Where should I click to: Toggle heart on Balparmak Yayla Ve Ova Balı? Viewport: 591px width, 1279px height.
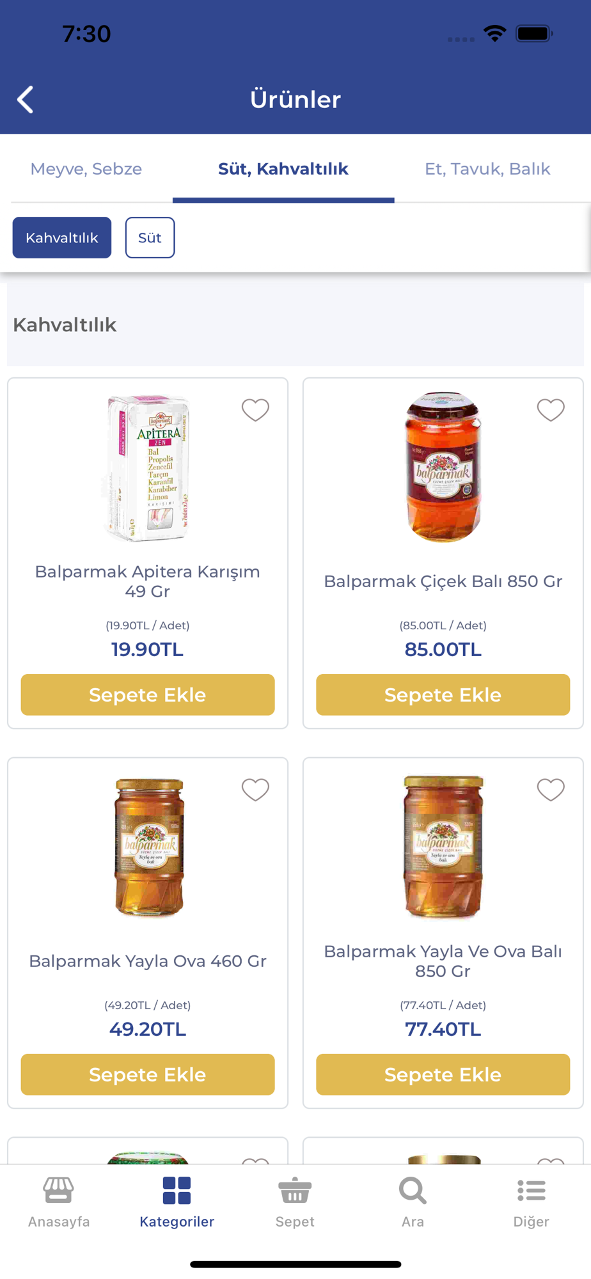tap(551, 790)
